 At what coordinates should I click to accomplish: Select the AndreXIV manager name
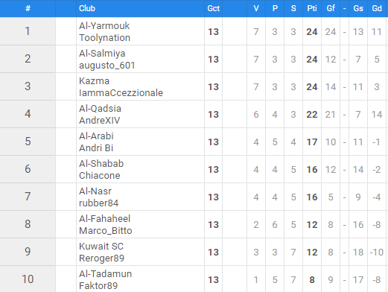click(x=100, y=121)
